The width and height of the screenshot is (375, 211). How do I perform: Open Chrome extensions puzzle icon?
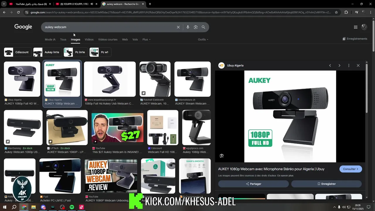pyautogui.click(x=346, y=12)
